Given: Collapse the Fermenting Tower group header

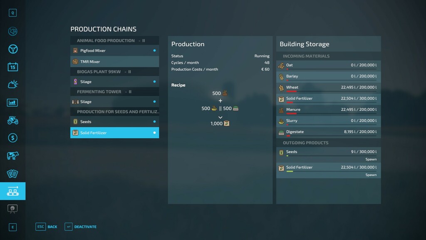Looking at the screenshot, I should pyautogui.click(x=115, y=92).
